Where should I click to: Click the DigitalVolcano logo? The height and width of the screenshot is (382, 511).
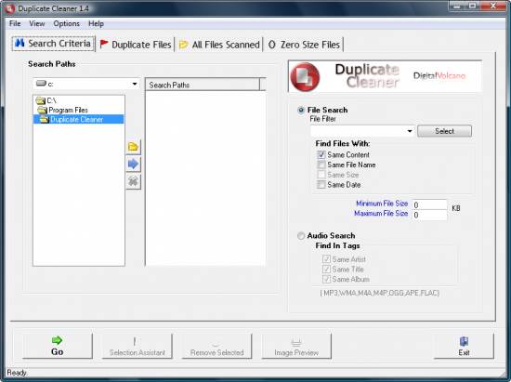click(439, 76)
